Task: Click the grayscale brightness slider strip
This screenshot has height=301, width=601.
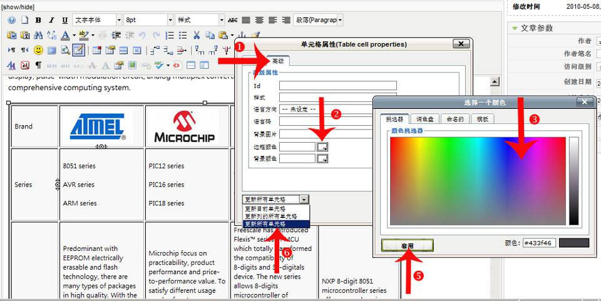Action: click(574, 181)
